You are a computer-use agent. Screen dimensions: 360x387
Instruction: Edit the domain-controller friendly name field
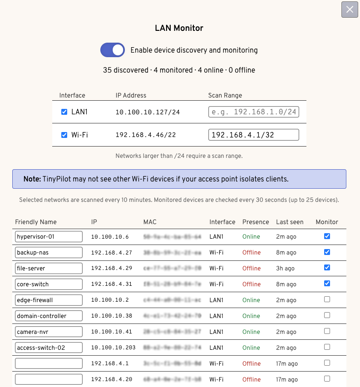point(49,316)
